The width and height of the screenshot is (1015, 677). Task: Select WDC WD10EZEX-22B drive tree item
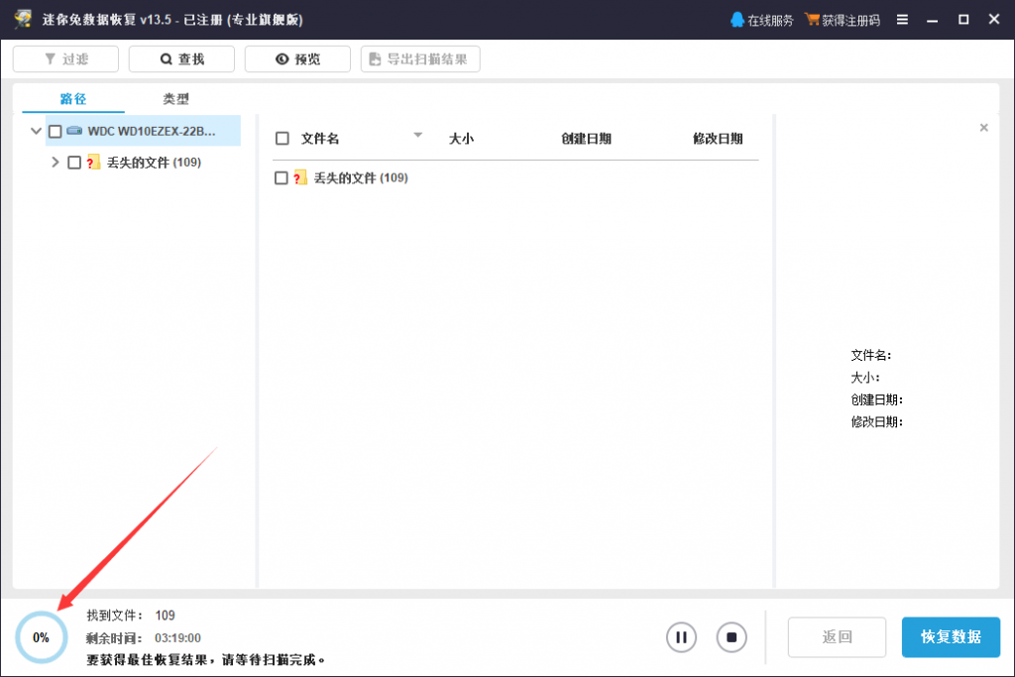point(143,131)
